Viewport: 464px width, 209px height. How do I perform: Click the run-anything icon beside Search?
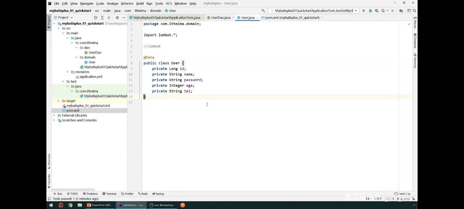point(409,11)
